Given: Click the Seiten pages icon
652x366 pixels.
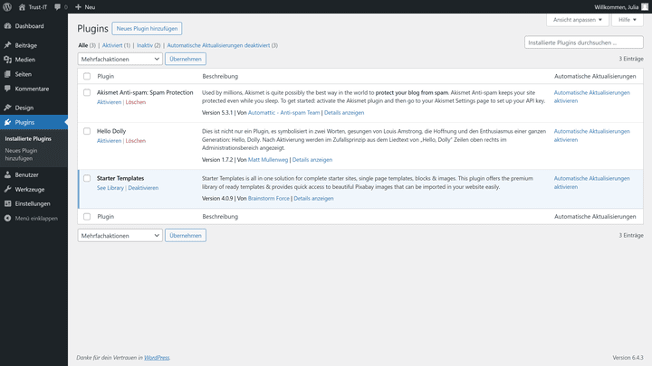Looking at the screenshot, I should 7,74.
